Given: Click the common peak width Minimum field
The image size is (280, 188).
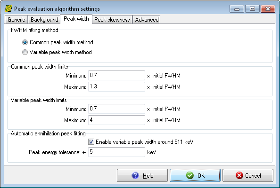Looking at the screenshot, I should click(116, 76).
